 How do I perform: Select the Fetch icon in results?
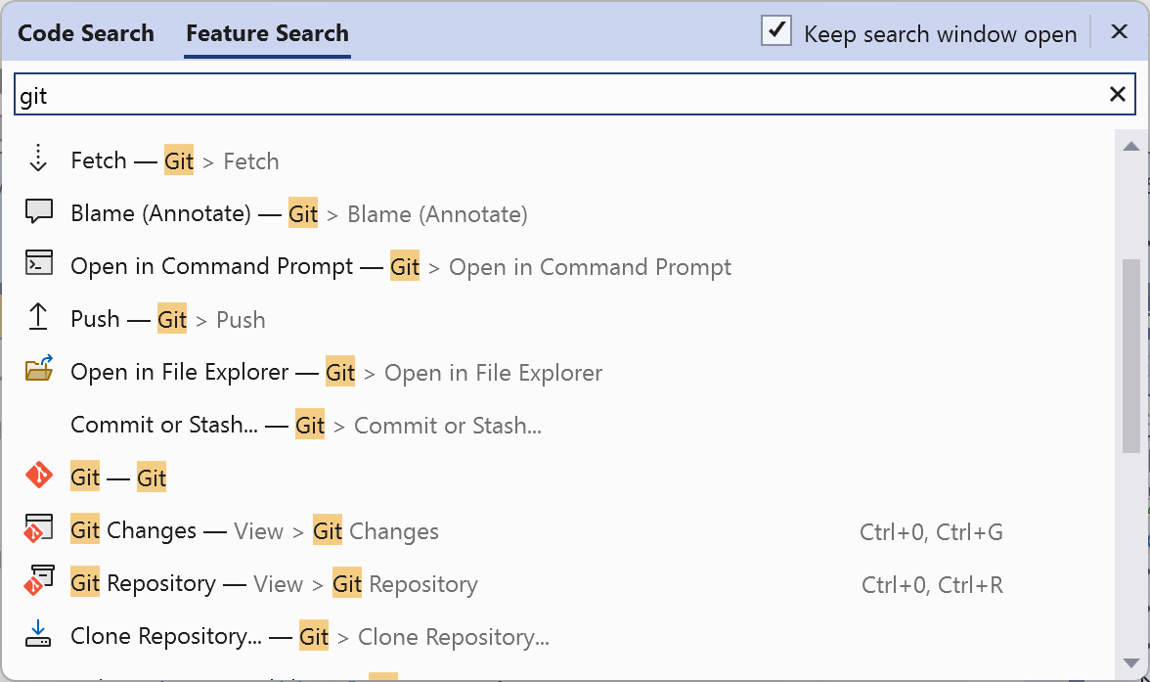[x=38, y=159]
